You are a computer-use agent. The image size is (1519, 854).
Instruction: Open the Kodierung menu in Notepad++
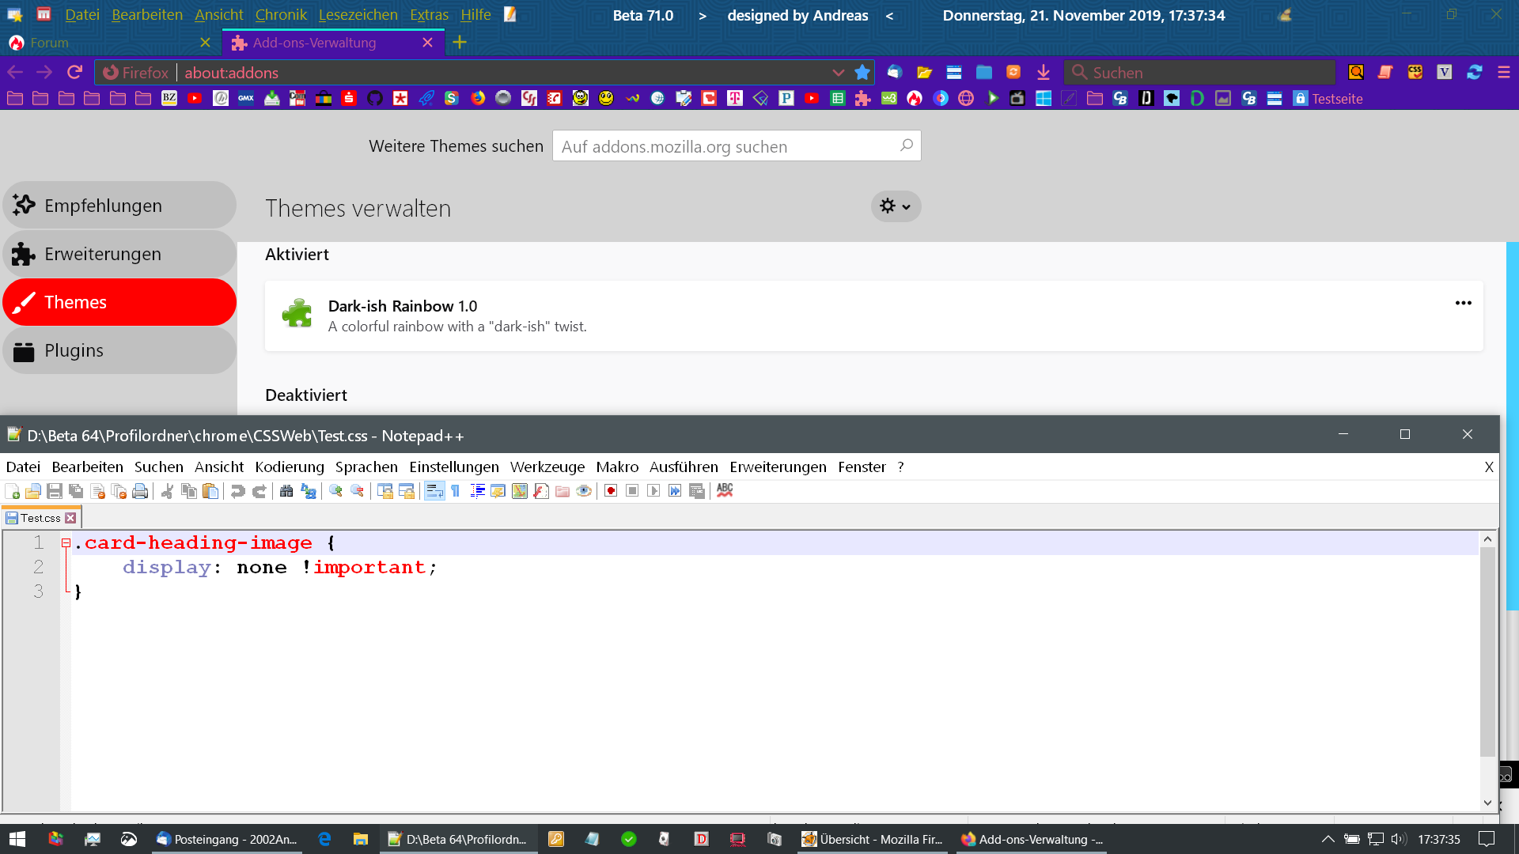click(289, 467)
